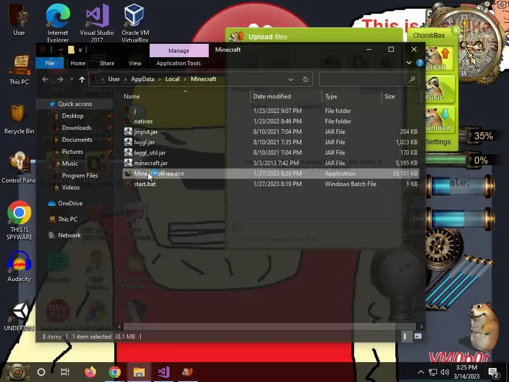Open Oracle VM VirtualBox desktop icon
Viewport: 509px width, 382px height.
pos(135,22)
